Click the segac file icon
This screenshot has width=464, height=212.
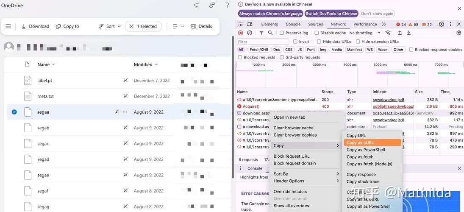[28, 144]
